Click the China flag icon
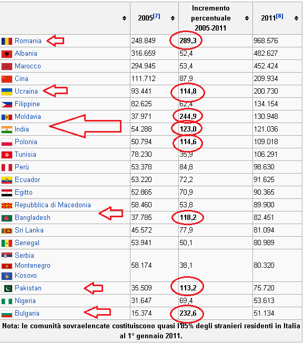304x343 pixels. 7,79
